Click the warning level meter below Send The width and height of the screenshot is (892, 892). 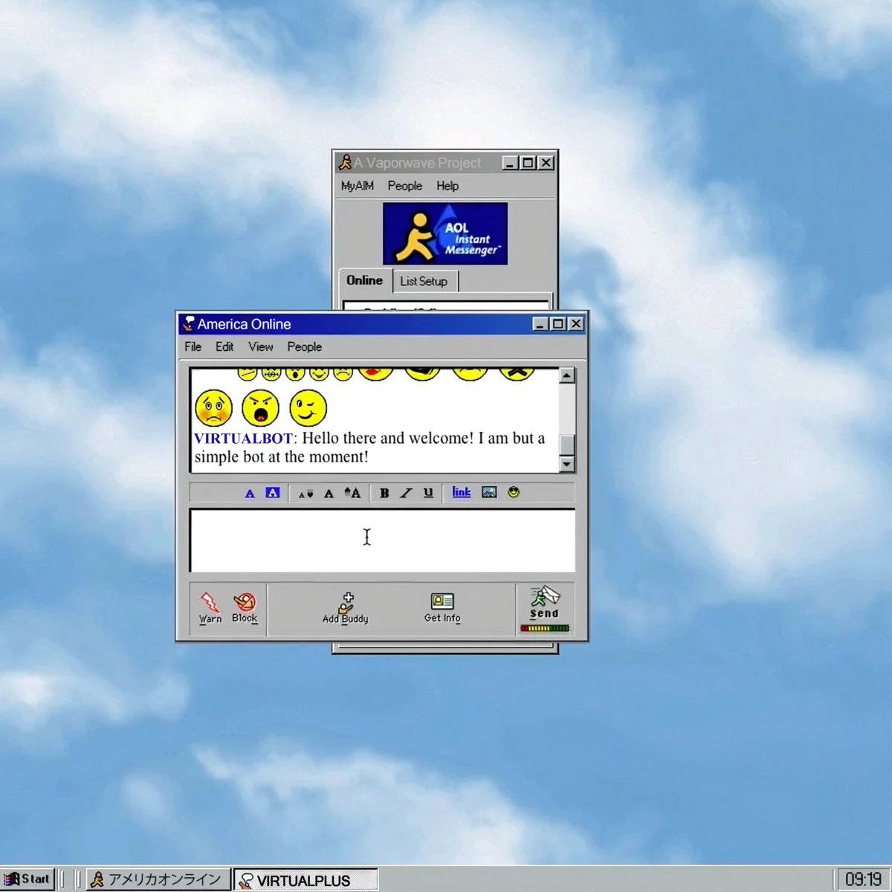pos(545,628)
